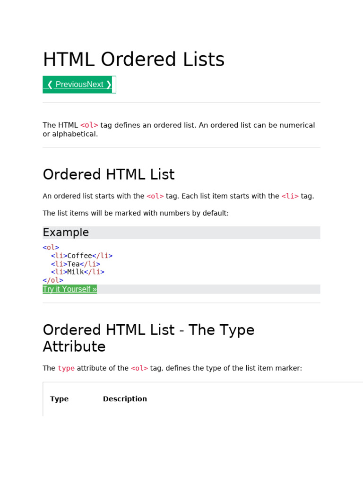Click the gray Example header bar
This screenshot has width=363, height=484.
(181, 233)
